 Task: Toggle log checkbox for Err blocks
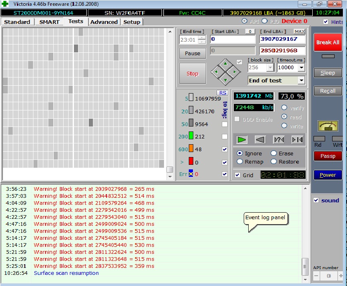[x=225, y=174]
